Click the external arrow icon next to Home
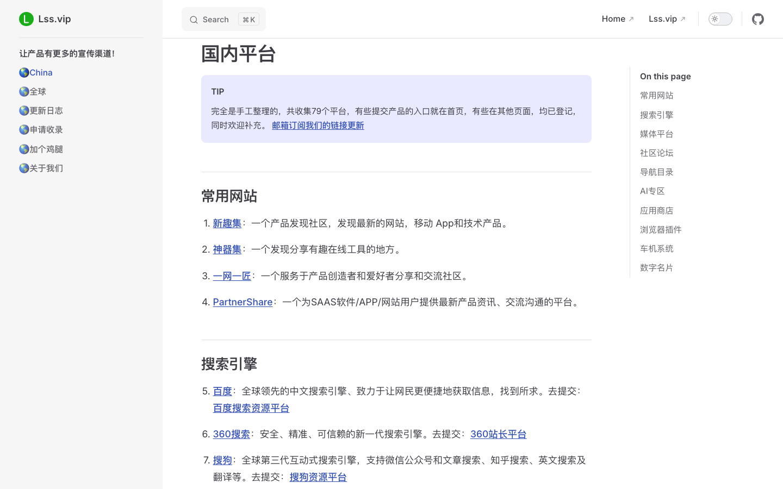783x489 pixels. tap(631, 20)
